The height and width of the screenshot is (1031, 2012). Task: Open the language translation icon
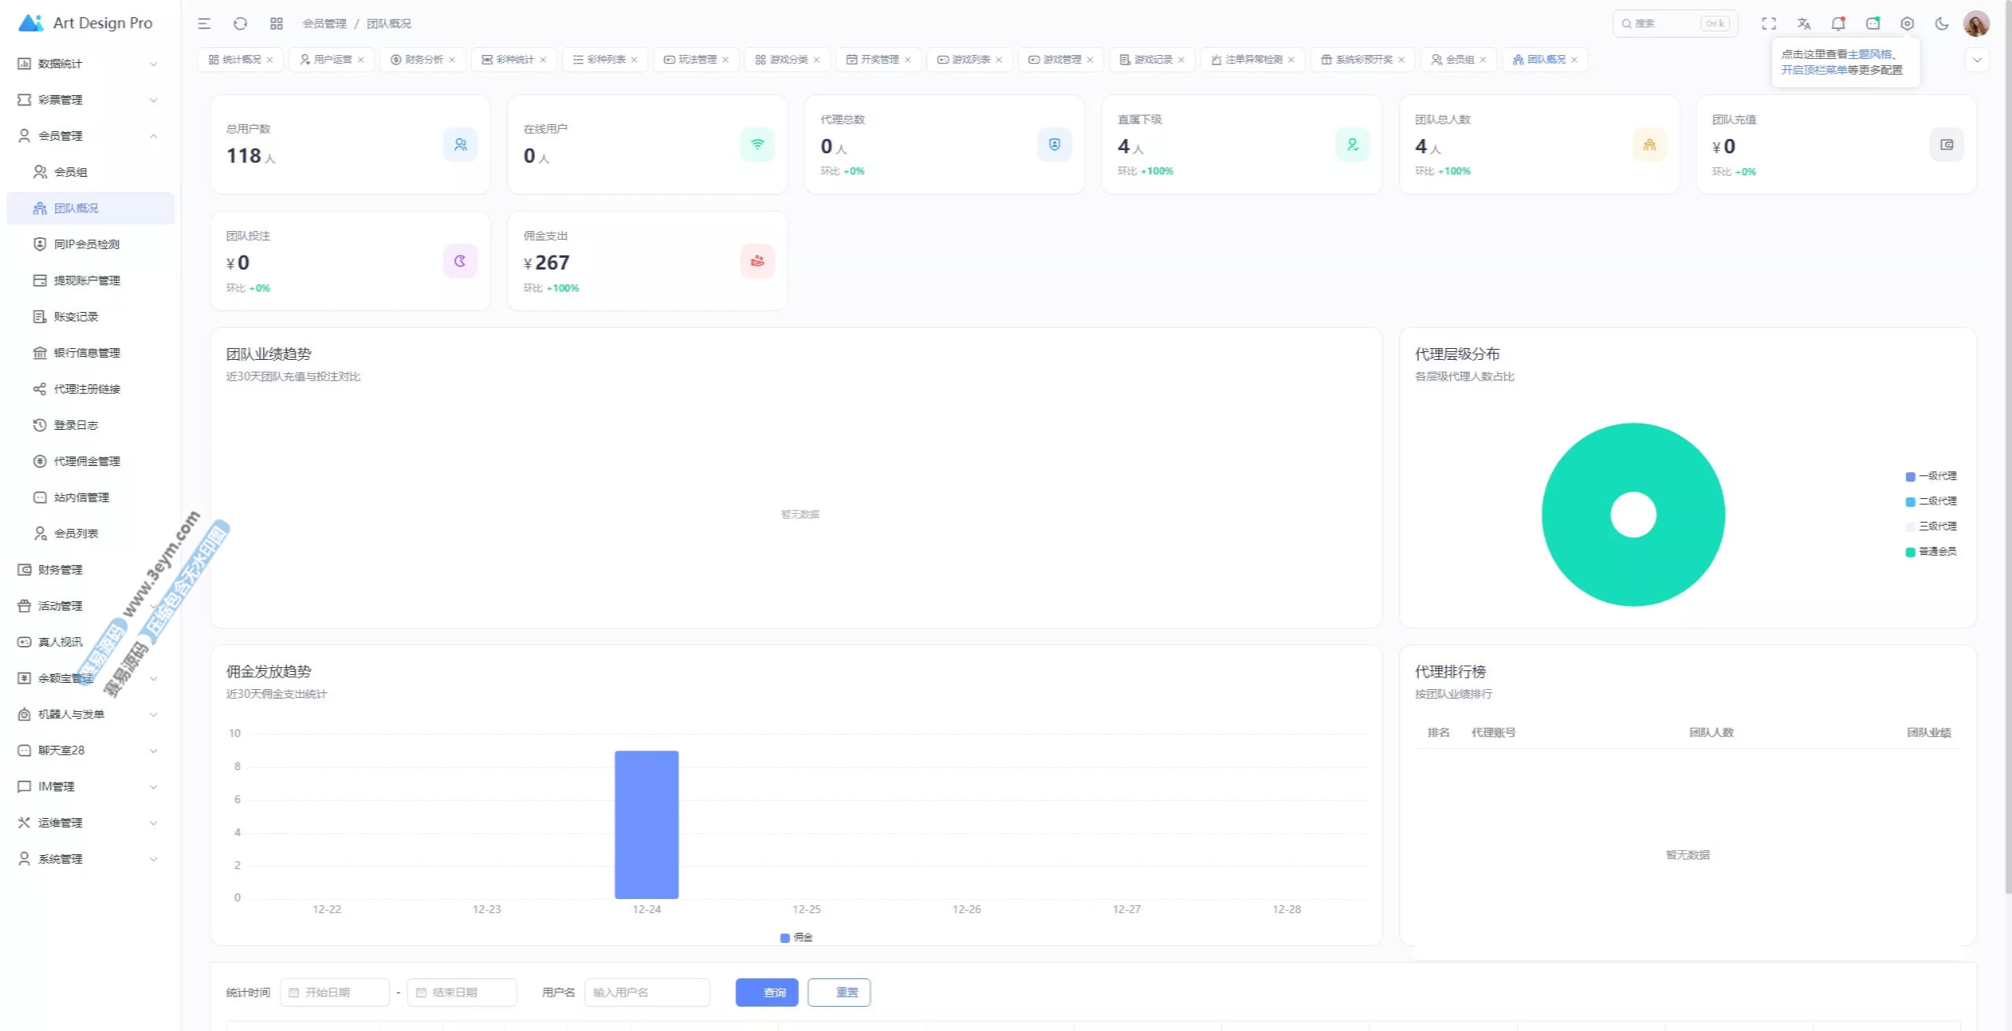[1804, 24]
